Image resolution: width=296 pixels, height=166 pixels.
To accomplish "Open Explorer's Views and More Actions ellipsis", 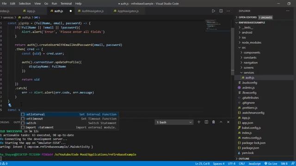I will 288,11.
